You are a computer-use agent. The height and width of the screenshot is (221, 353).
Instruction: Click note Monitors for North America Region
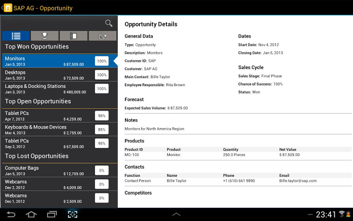click(154, 129)
